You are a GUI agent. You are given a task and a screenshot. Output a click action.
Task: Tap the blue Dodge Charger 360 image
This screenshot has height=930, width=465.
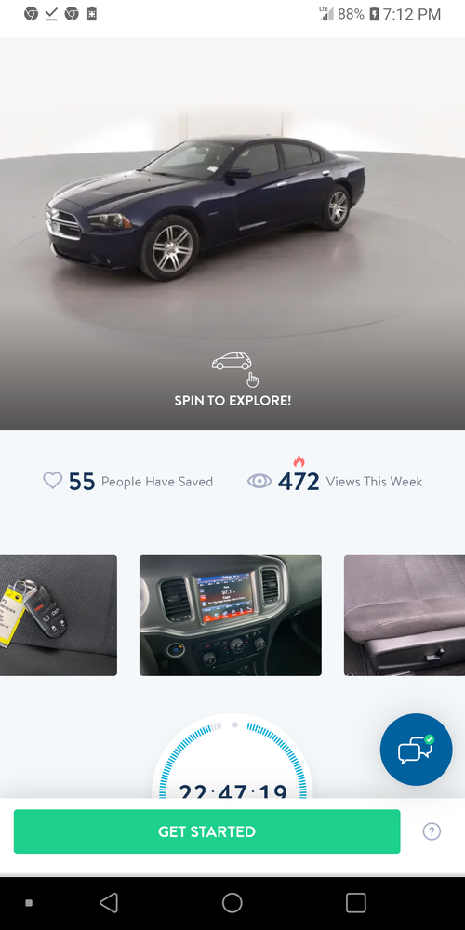click(x=206, y=207)
